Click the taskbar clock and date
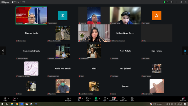The image size is (188, 106). coord(179,104)
